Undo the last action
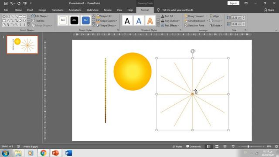 [12, 3]
